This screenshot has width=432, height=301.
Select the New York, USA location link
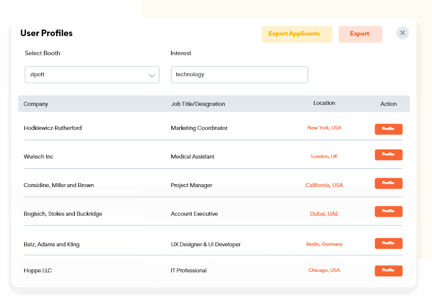pos(324,127)
